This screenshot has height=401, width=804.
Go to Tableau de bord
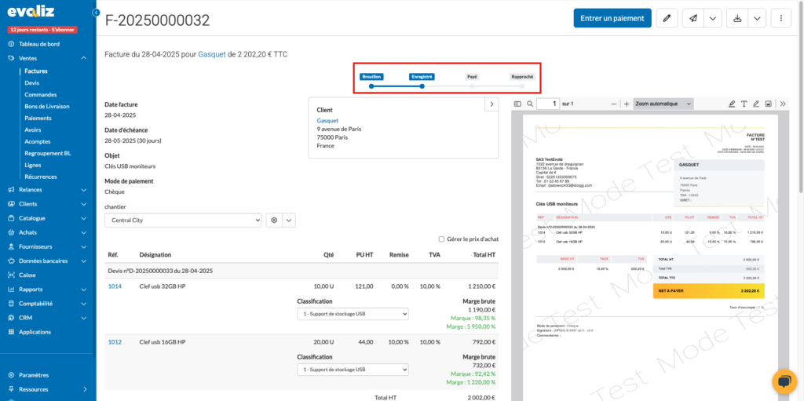pos(39,44)
